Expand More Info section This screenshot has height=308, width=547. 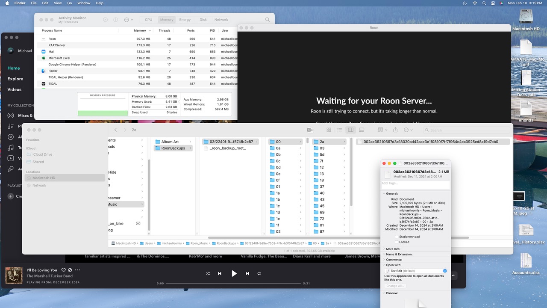pyautogui.click(x=384, y=249)
